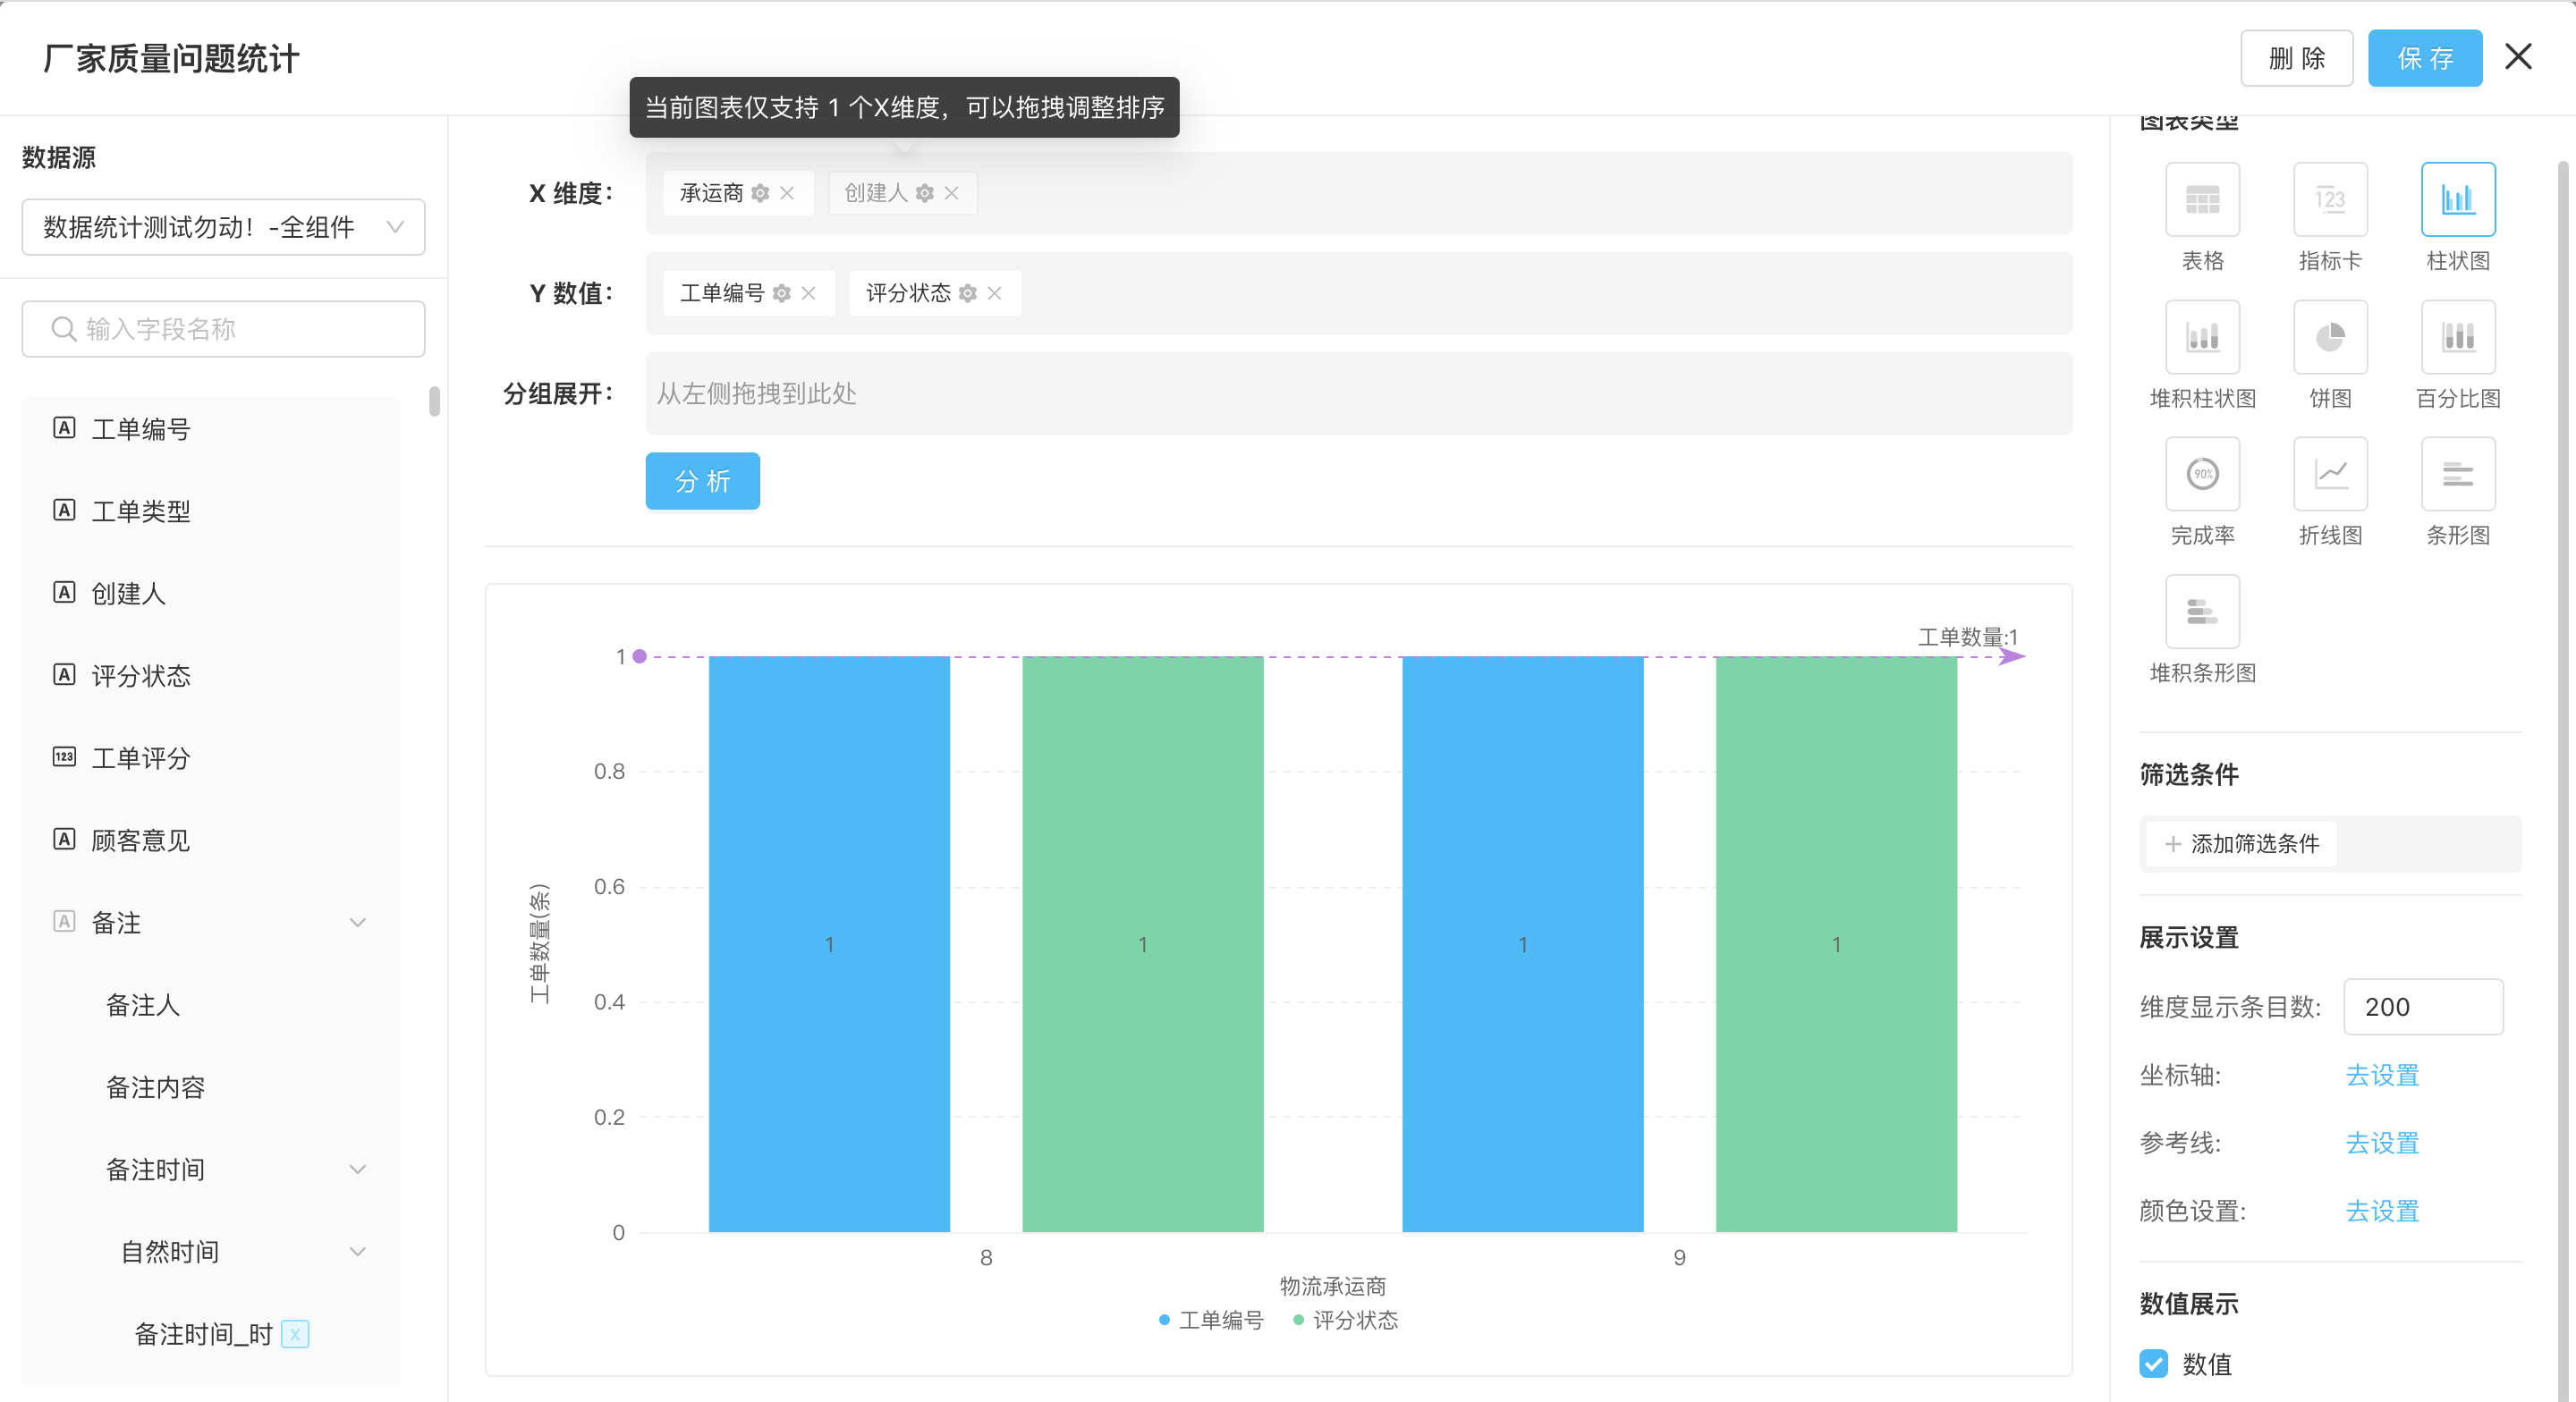Select the 堆积条形图 chart type icon
Viewport: 2576px width, 1402px height.
pos(2202,611)
